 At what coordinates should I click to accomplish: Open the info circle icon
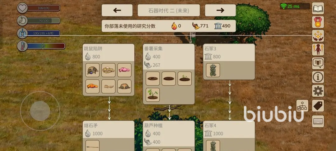pos(318,77)
